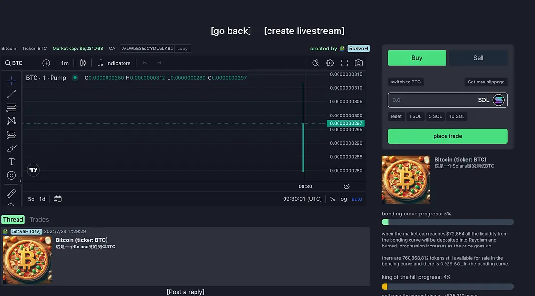535x296 pixels.
Task: Open the 09:30:01 (UTC) timezone menu
Action: [x=303, y=199]
